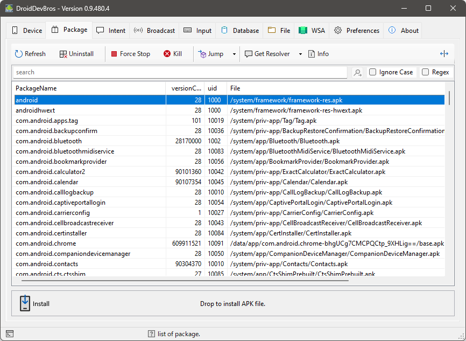
Task: Click the 'Drop to install APK file.' area
Action: (x=232, y=303)
